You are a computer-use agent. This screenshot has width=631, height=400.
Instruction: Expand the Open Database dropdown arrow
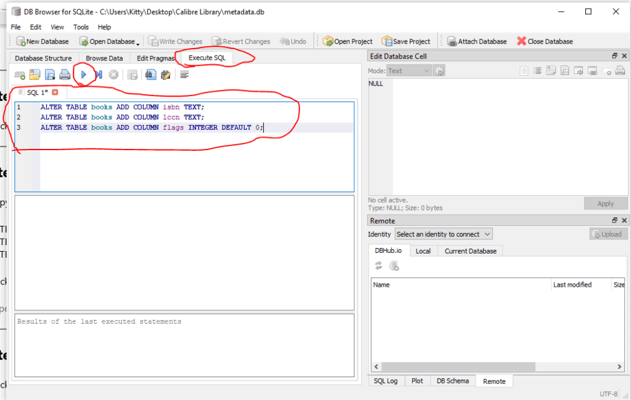point(138,42)
